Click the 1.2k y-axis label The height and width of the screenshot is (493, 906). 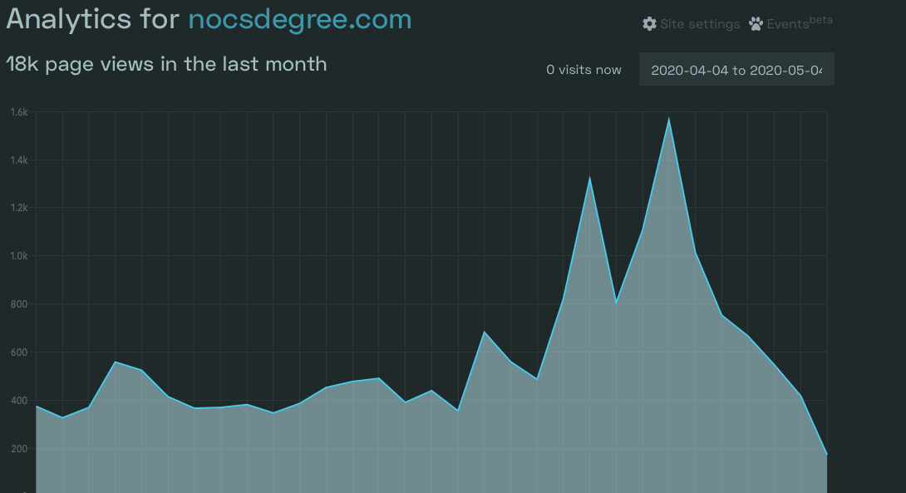coord(19,208)
